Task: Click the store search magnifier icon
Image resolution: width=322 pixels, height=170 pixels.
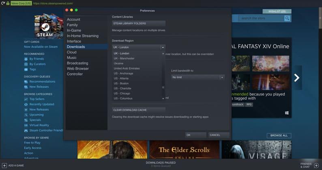Action: [x=287, y=18]
